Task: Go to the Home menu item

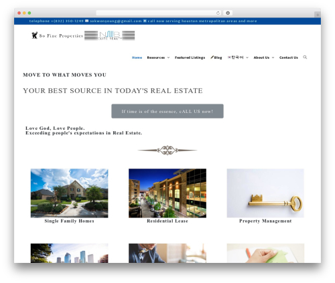Action: click(x=137, y=58)
